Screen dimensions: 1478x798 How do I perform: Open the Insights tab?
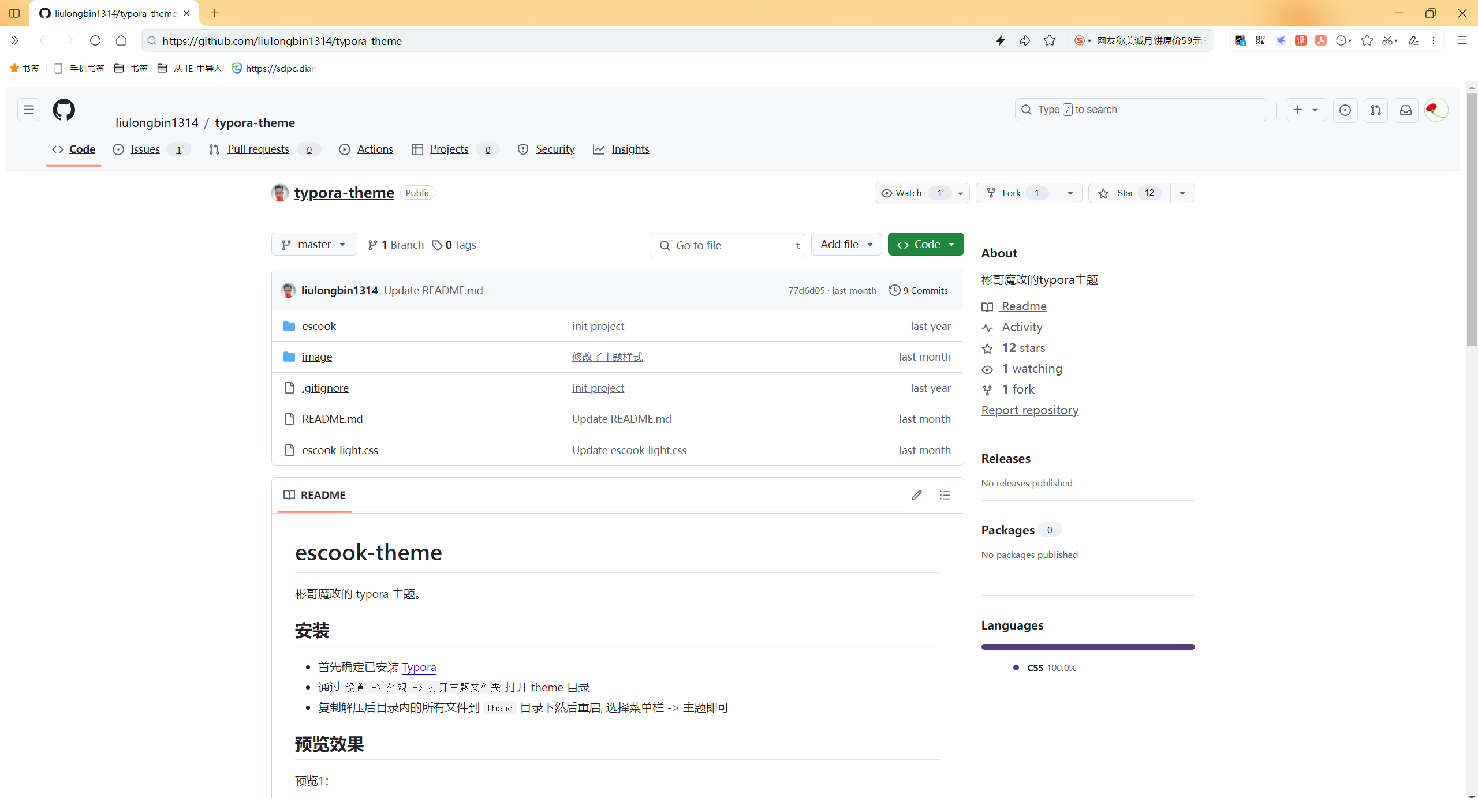621,149
